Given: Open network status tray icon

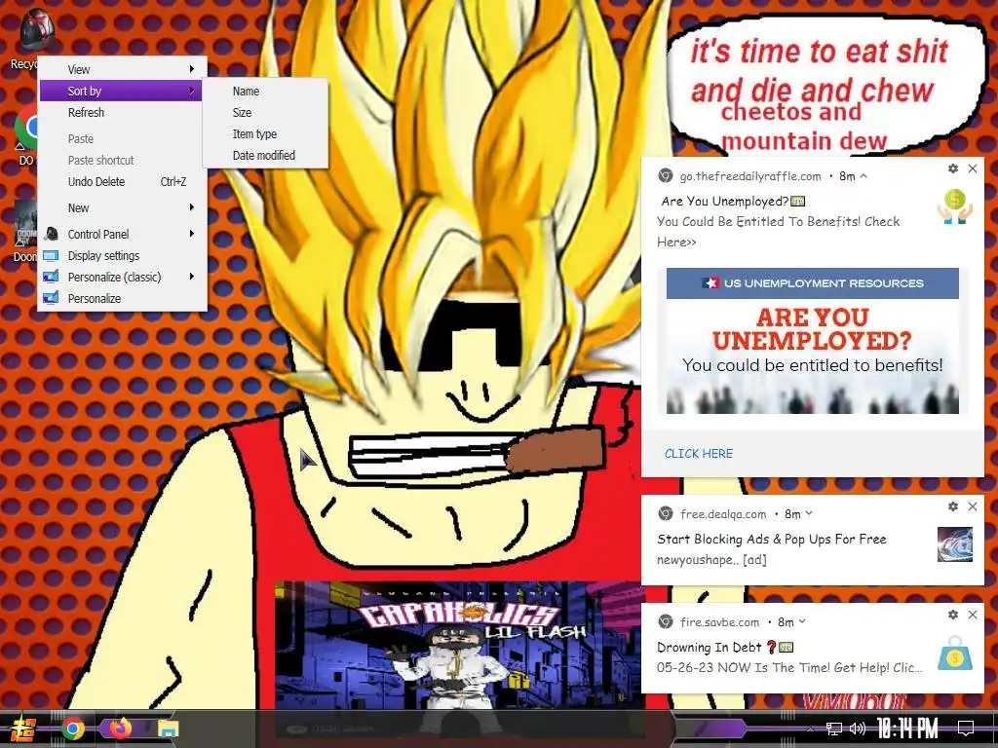Looking at the screenshot, I should click(x=834, y=729).
